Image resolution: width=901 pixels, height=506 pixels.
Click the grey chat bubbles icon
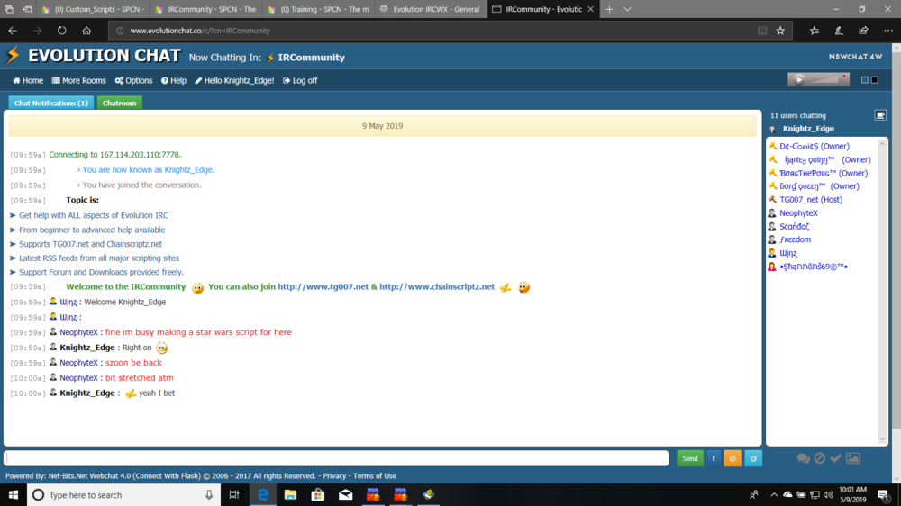pos(804,458)
